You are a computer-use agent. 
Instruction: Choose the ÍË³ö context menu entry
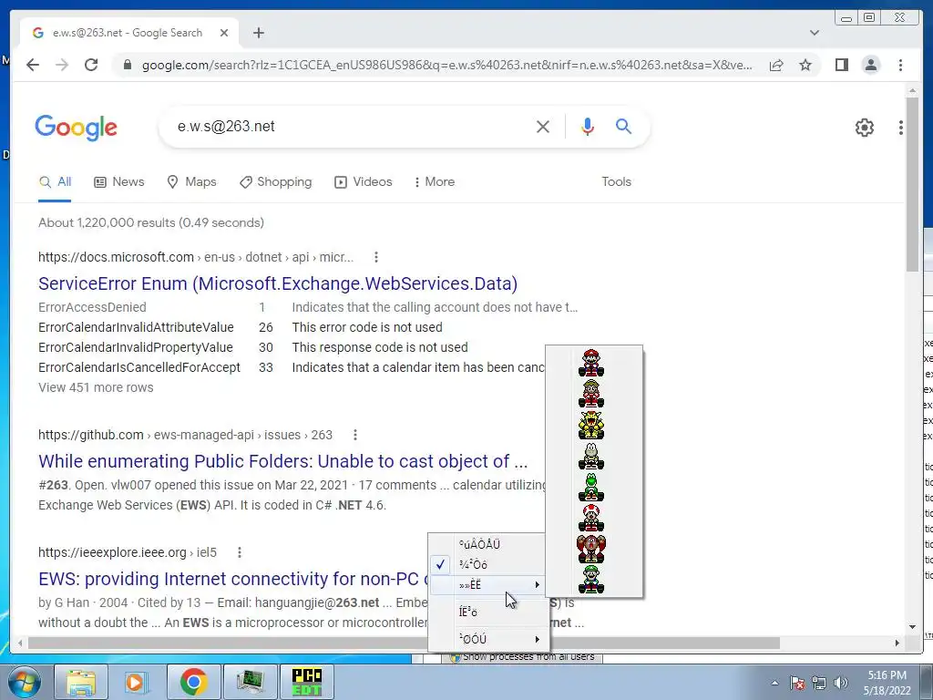coord(488,612)
